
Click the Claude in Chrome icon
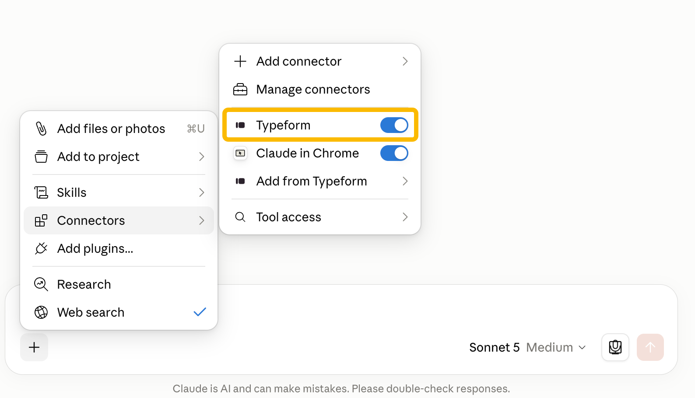tap(240, 153)
